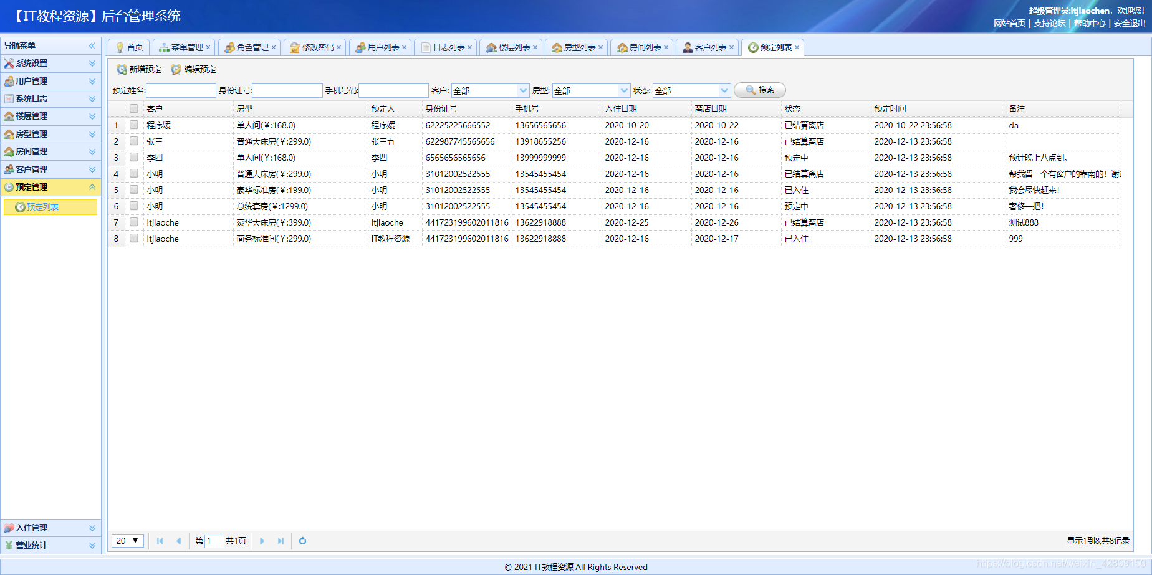The image size is (1152, 575).
Task: Open the 房型 filter dropdown
Action: pyautogui.click(x=624, y=90)
